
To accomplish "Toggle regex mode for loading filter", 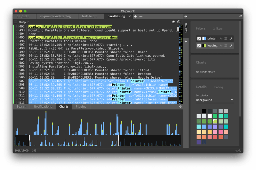I will (x=231, y=46).
